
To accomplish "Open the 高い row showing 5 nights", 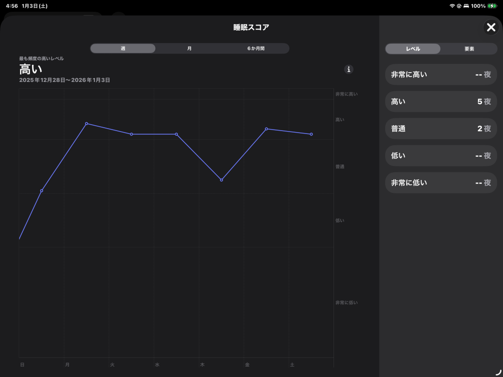I will pos(441,102).
